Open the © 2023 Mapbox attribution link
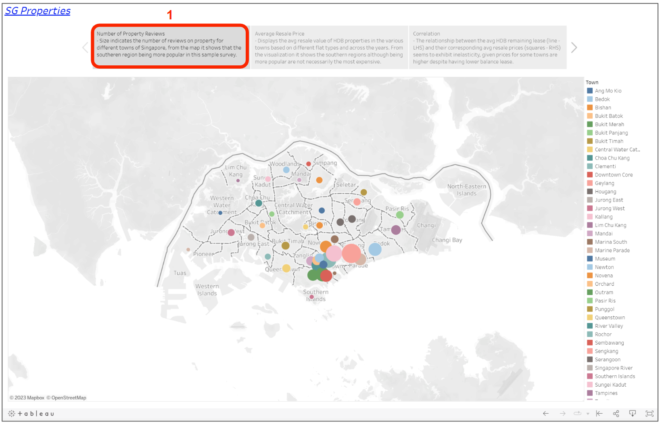 (27, 398)
